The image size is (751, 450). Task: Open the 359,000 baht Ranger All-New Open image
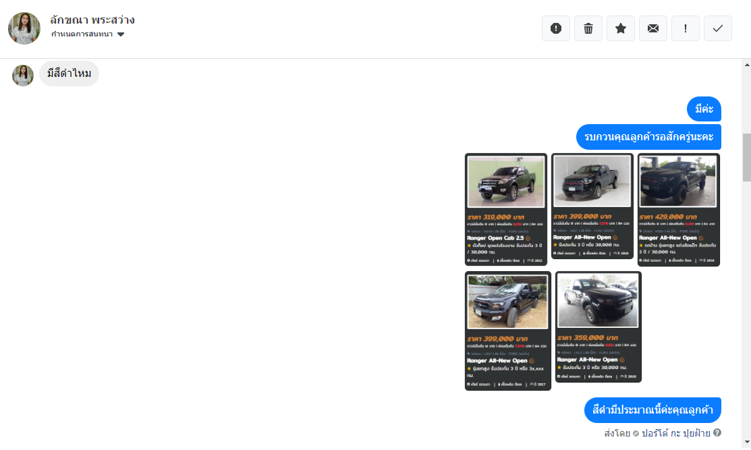pos(599,327)
